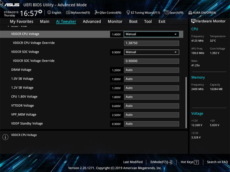This screenshot has height=172, width=230.
Task: Open the Monitor tab
Action: (x=115, y=22)
